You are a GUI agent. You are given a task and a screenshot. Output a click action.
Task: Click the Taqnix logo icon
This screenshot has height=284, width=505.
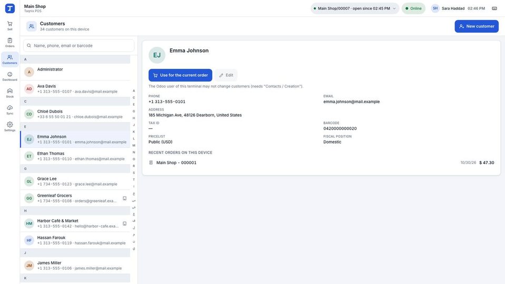[9, 8]
